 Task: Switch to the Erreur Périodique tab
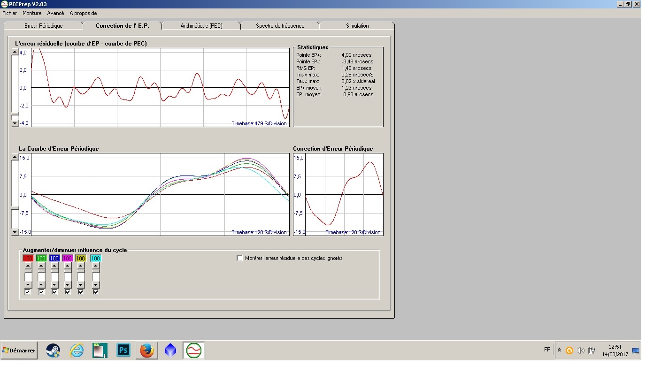tap(43, 26)
